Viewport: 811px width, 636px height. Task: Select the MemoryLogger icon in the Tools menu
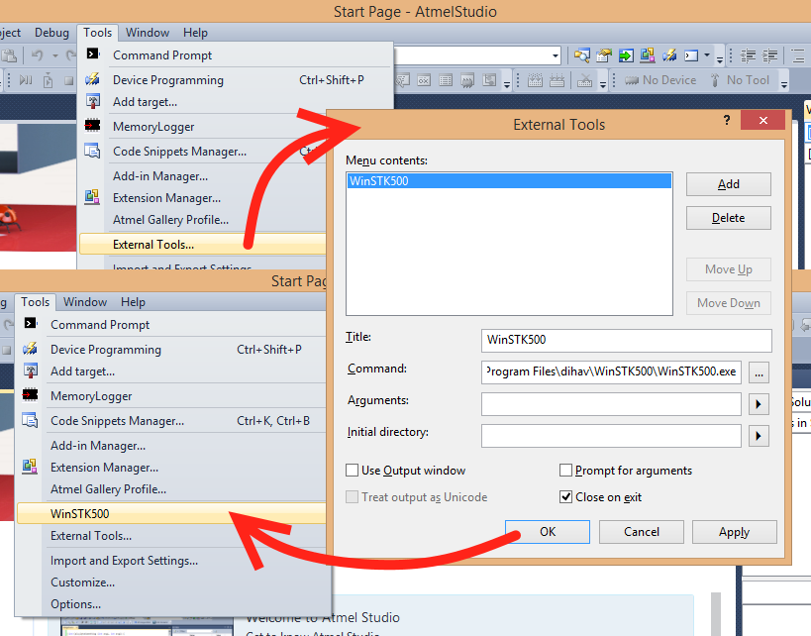[x=91, y=126]
